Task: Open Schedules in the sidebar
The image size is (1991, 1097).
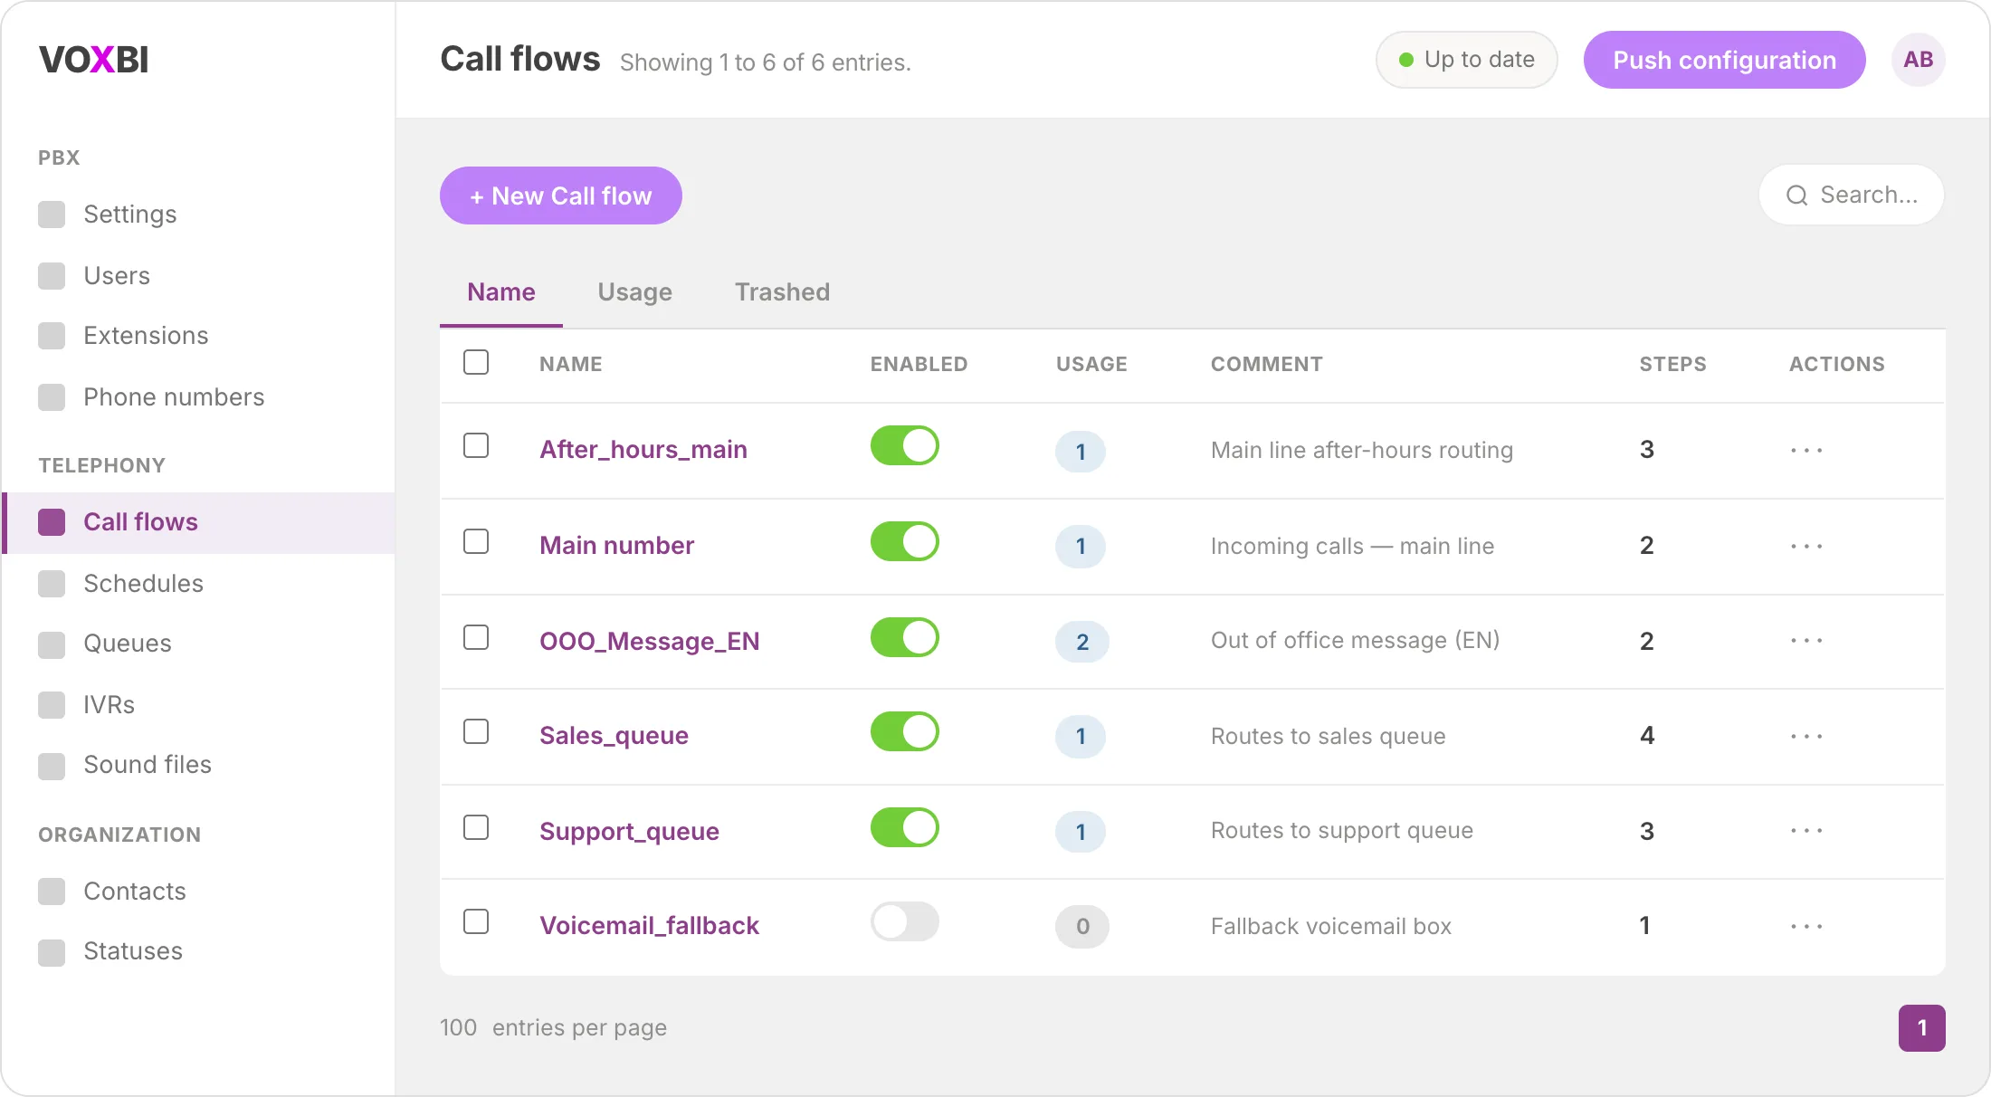Action: pos(199,584)
